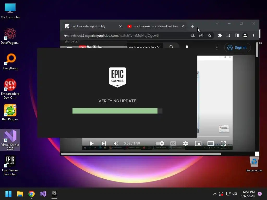Open File Explorer from taskbar
267x200 pixels.
coord(20,194)
